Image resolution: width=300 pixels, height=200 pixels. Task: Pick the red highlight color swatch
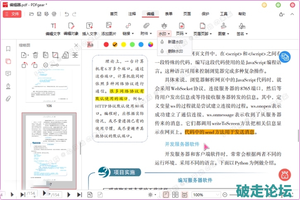coord(106,44)
